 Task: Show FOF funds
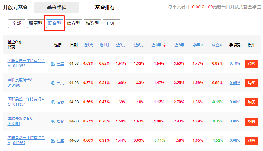(x=111, y=24)
